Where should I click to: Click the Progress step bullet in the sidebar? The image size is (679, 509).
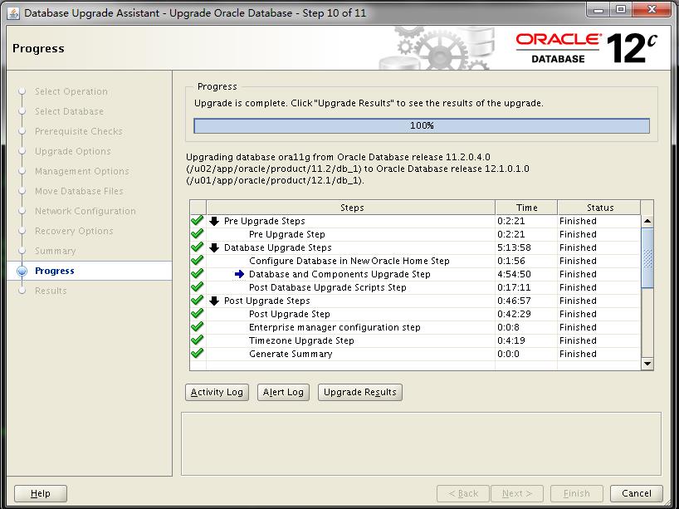point(22,272)
